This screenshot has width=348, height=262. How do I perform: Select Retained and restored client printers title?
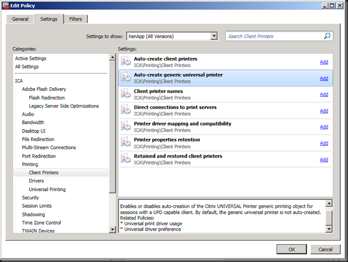(x=178, y=156)
